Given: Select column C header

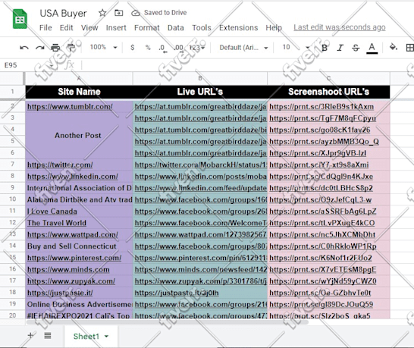Looking at the screenshot, I should click(x=328, y=78).
